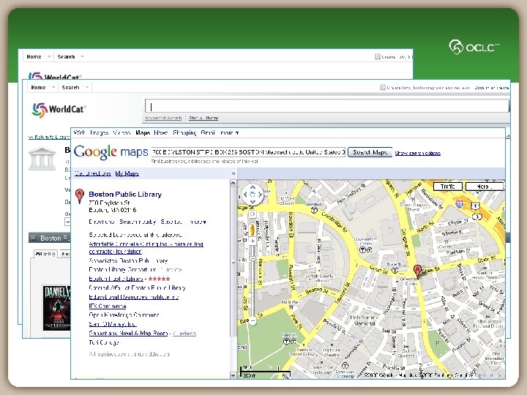Pan the map down with the bottom arrow
527x395 pixels.
(253, 202)
